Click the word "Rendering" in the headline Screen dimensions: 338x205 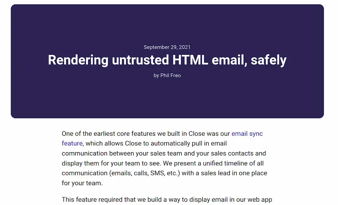tap(78, 60)
